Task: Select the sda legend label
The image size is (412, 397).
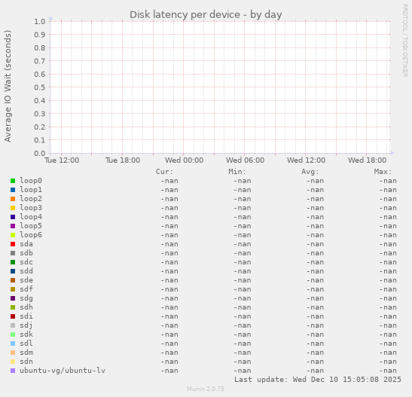Action: (26, 244)
